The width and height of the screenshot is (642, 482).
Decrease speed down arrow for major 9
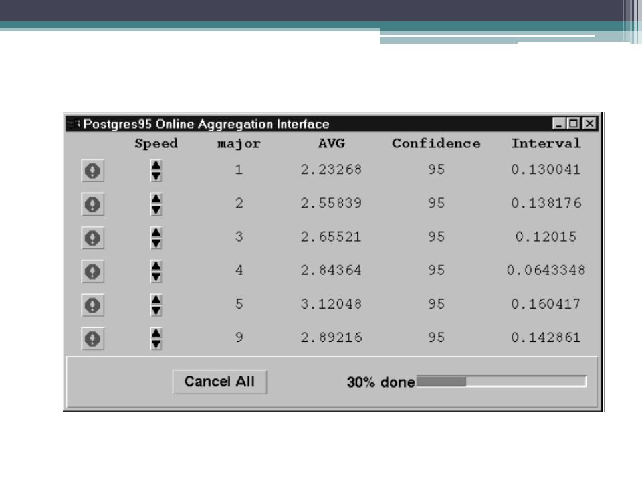(156, 344)
